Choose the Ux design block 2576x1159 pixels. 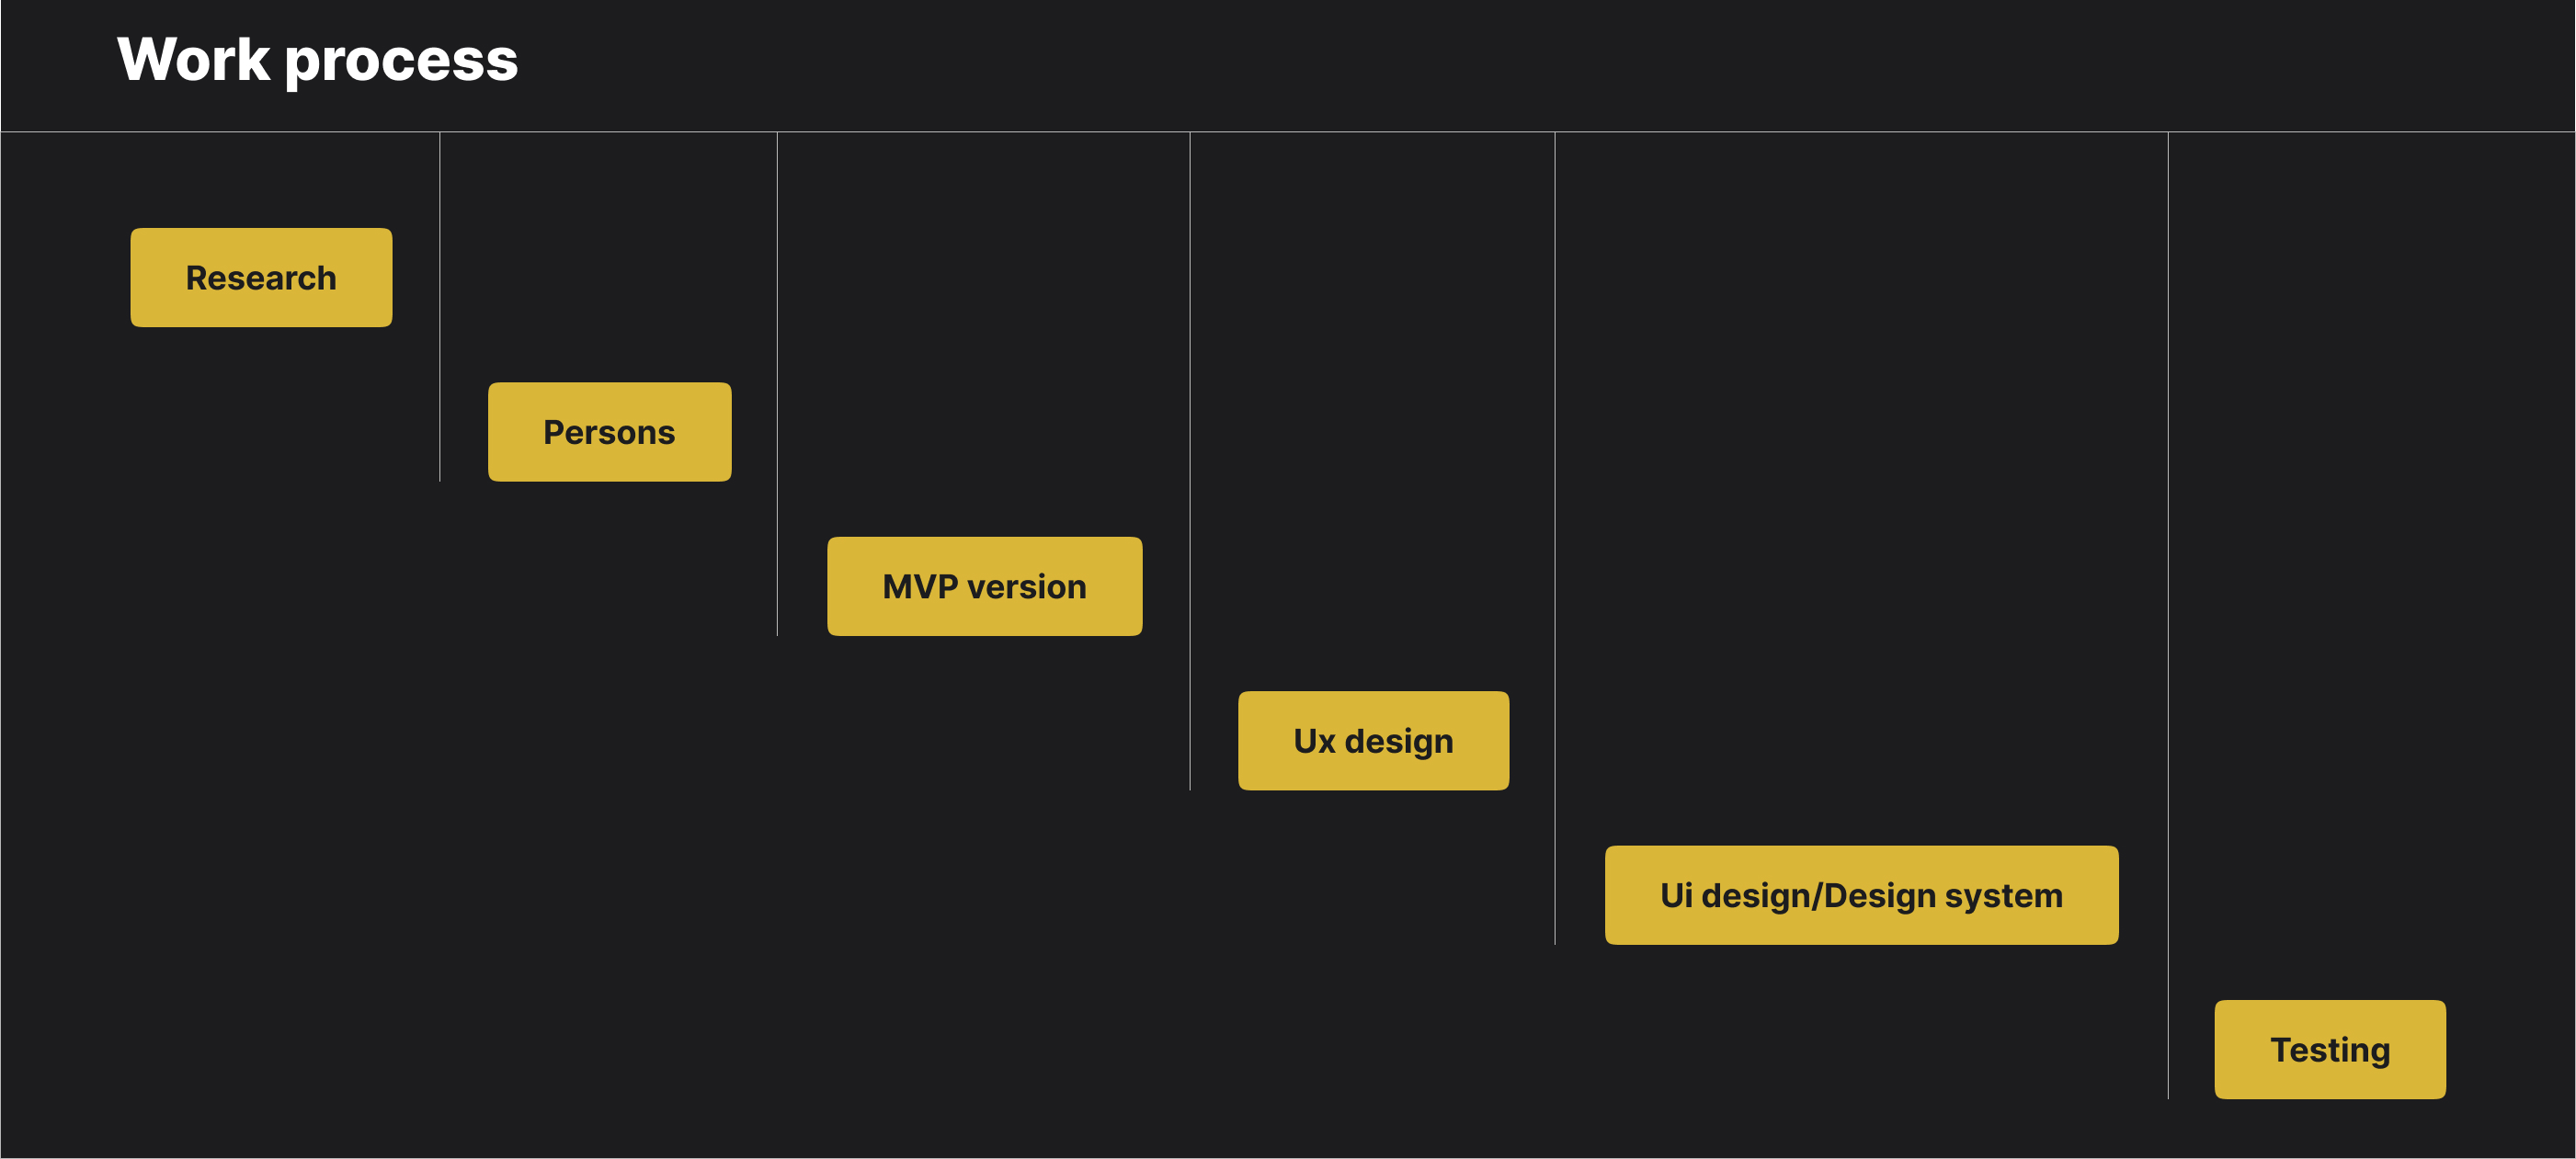coord(1373,741)
